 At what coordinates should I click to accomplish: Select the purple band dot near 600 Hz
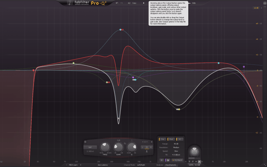(133, 78)
